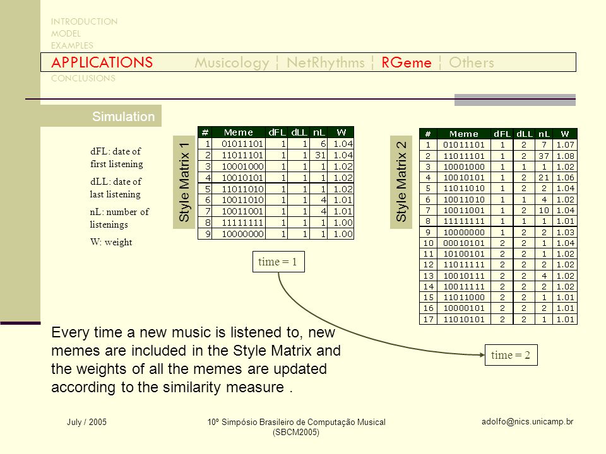Click the Meme header in Style Matrix 2
606x454 pixels.
pos(464,134)
